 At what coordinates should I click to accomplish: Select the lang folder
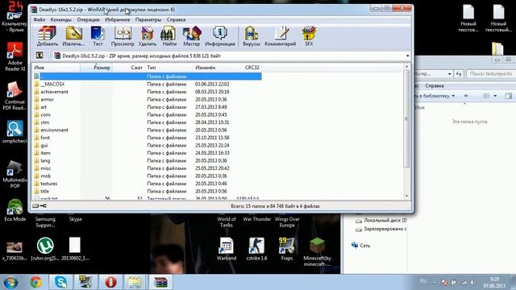click(x=147, y=160)
